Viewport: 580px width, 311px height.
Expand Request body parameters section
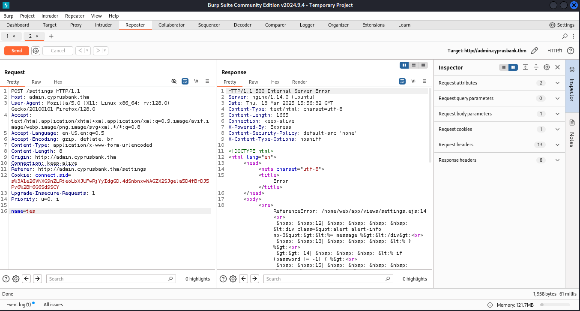(499, 114)
